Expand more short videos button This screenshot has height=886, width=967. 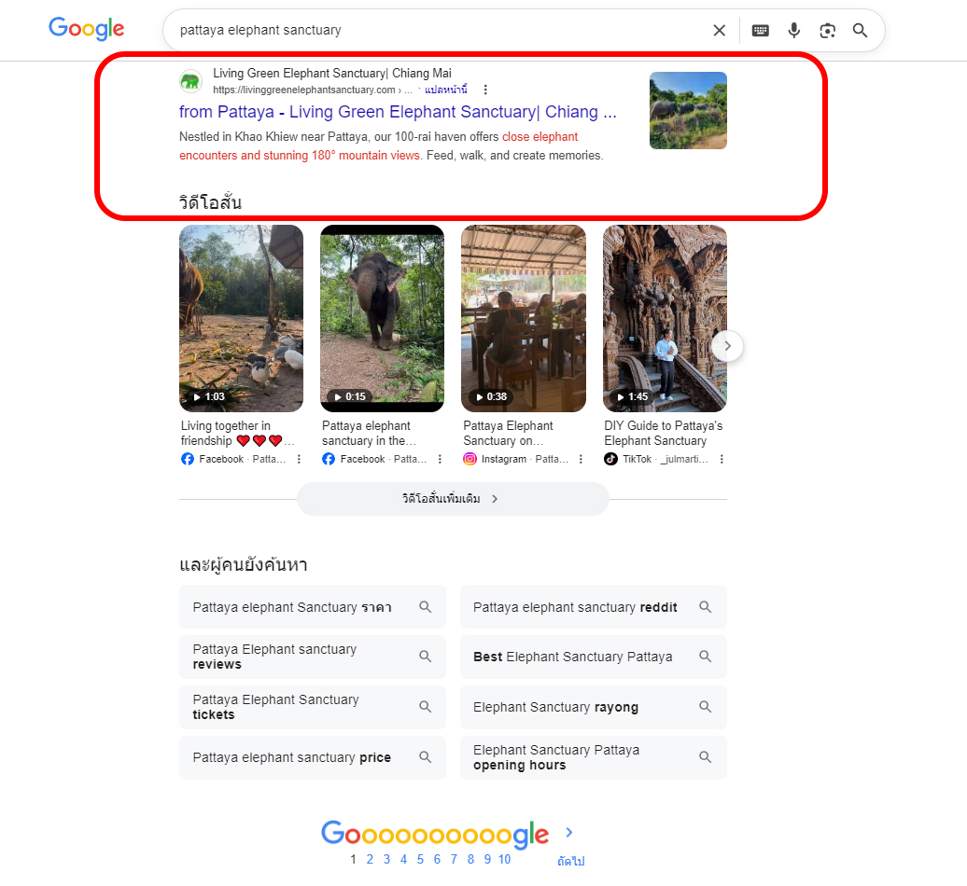pyautogui.click(x=453, y=499)
